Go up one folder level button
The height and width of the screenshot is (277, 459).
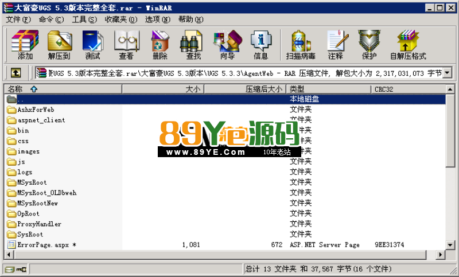click(x=15, y=73)
